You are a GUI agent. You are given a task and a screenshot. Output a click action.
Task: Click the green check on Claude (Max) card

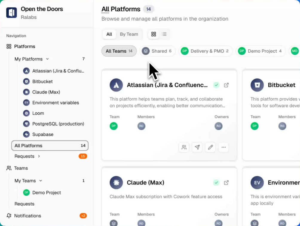[216, 183]
